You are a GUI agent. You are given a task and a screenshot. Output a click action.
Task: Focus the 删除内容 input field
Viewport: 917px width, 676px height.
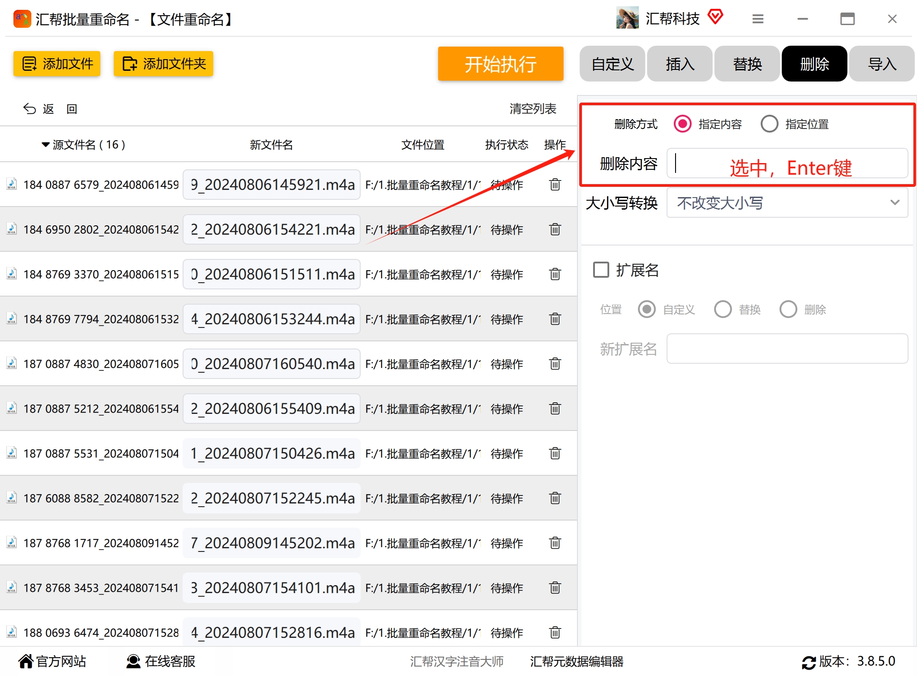coord(787,164)
